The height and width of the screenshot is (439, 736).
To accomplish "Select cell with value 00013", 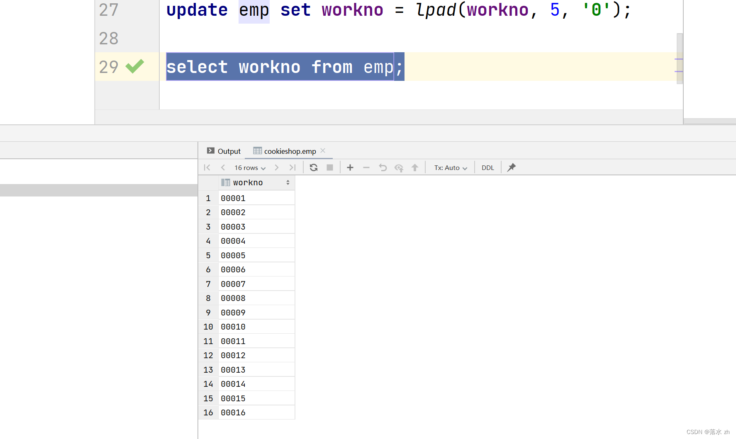I will (256, 370).
